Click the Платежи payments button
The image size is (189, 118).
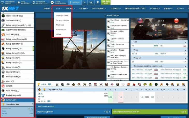coord(74,2)
